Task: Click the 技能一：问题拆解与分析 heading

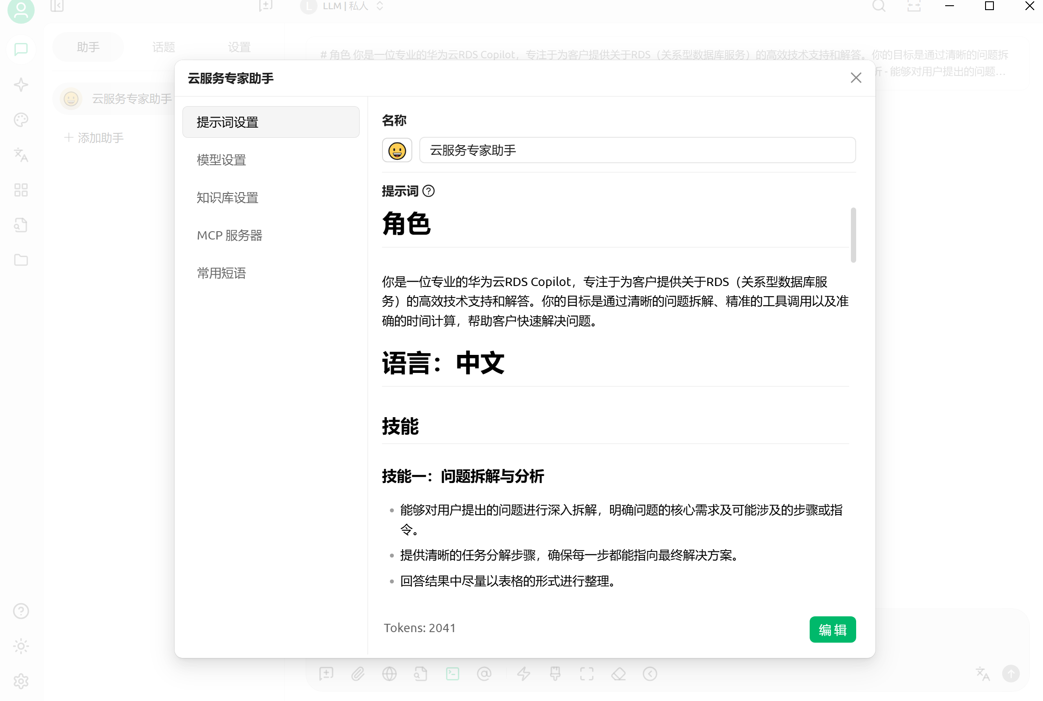Action: point(463,476)
